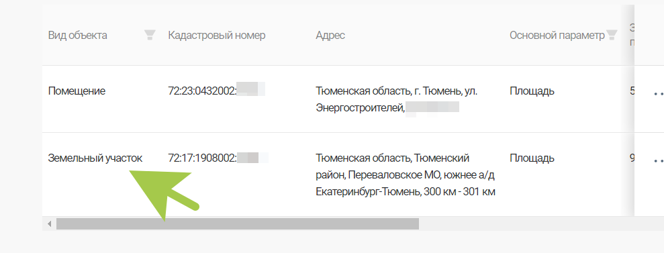Open filter for Основной параметр column
This screenshot has width=664, height=253.
pyautogui.click(x=612, y=35)
